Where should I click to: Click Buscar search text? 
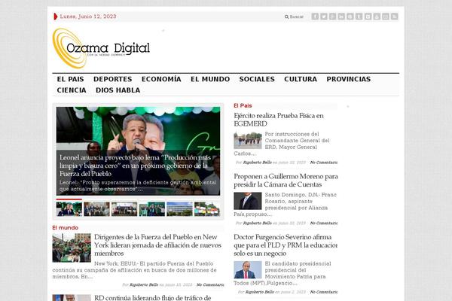pyautogui.click(x=296, y=17)
